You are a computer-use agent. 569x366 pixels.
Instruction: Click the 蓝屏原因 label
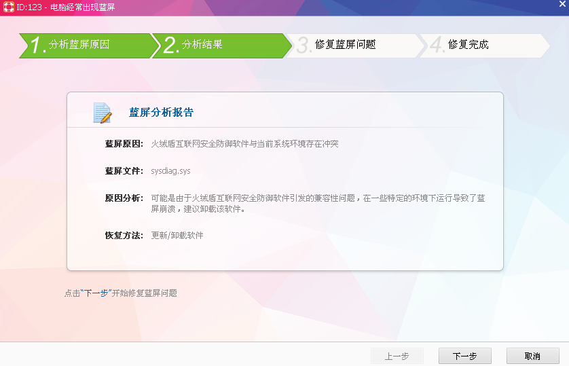pos(124,144)
